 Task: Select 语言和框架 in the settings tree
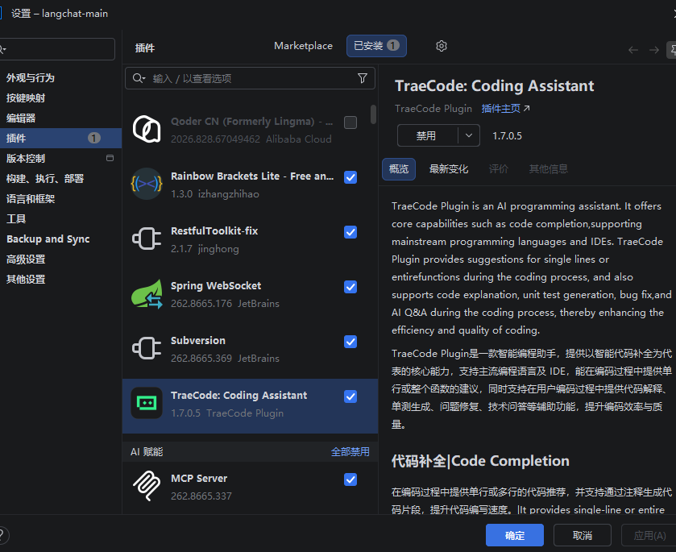[x=31, y=199]
